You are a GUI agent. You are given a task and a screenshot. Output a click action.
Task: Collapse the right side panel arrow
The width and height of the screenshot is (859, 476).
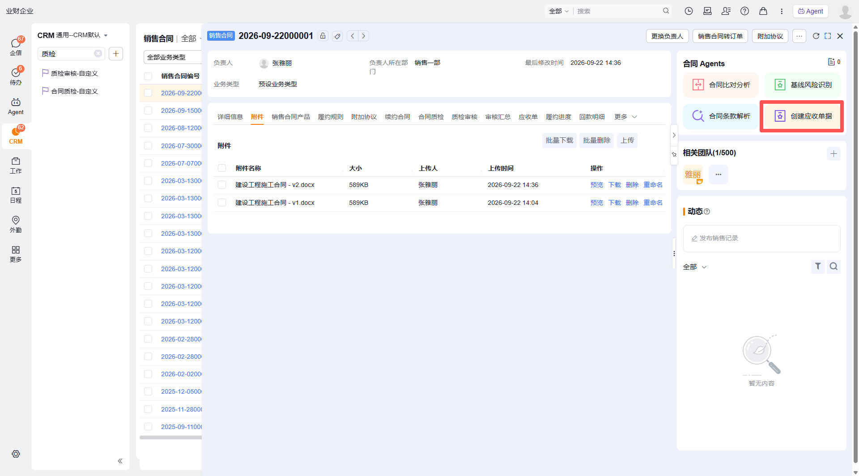pos(674,135)
